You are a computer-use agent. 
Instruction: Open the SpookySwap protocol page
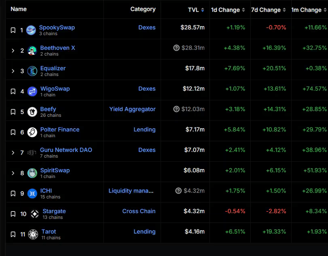click(57, 28)
